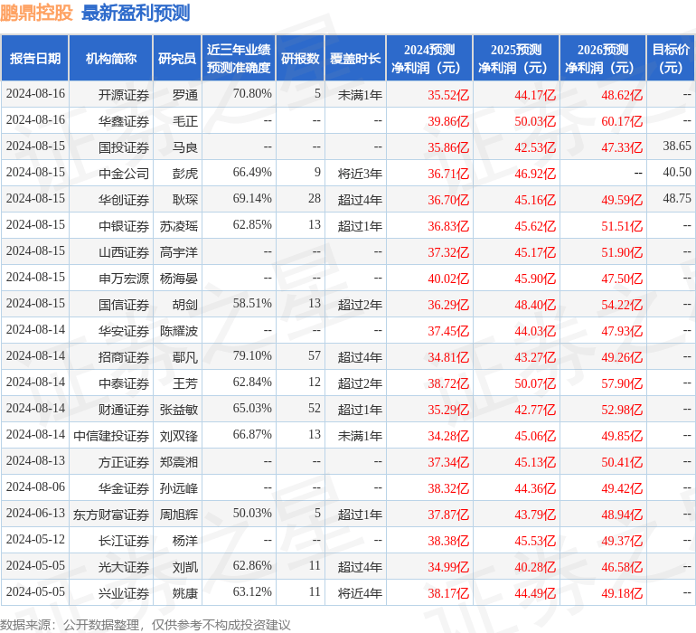The width and height of the screenshot is (696, 633).
Task: Click researcher name 苏凌瑶
Action: pos(179,226)
